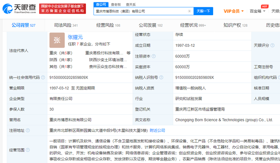Select the 行业 value 研究和试验发展
Image resolution: width=280 pixels, height=163 pixels.
(188, 99)
